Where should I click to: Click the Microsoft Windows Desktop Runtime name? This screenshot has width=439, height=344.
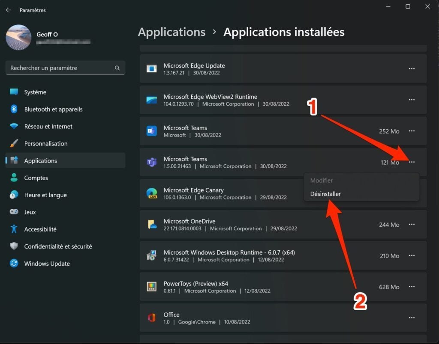click(x=229, y=252)
